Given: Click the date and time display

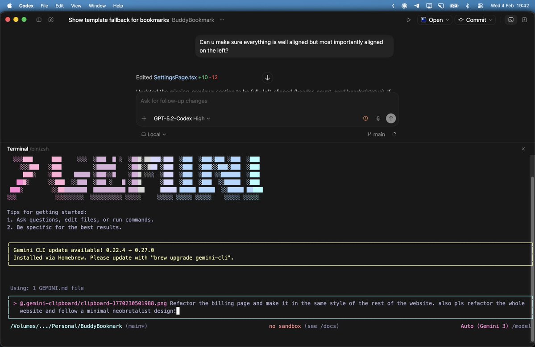Looking at the screenshot, I should (x=510, y=6).
